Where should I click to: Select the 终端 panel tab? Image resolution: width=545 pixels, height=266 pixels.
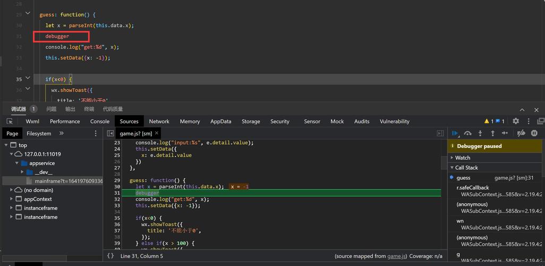[x=89, y=109]
